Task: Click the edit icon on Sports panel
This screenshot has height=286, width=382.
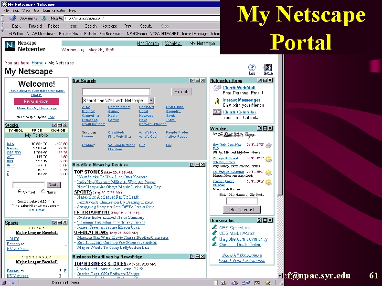Action: click(54, 223)
